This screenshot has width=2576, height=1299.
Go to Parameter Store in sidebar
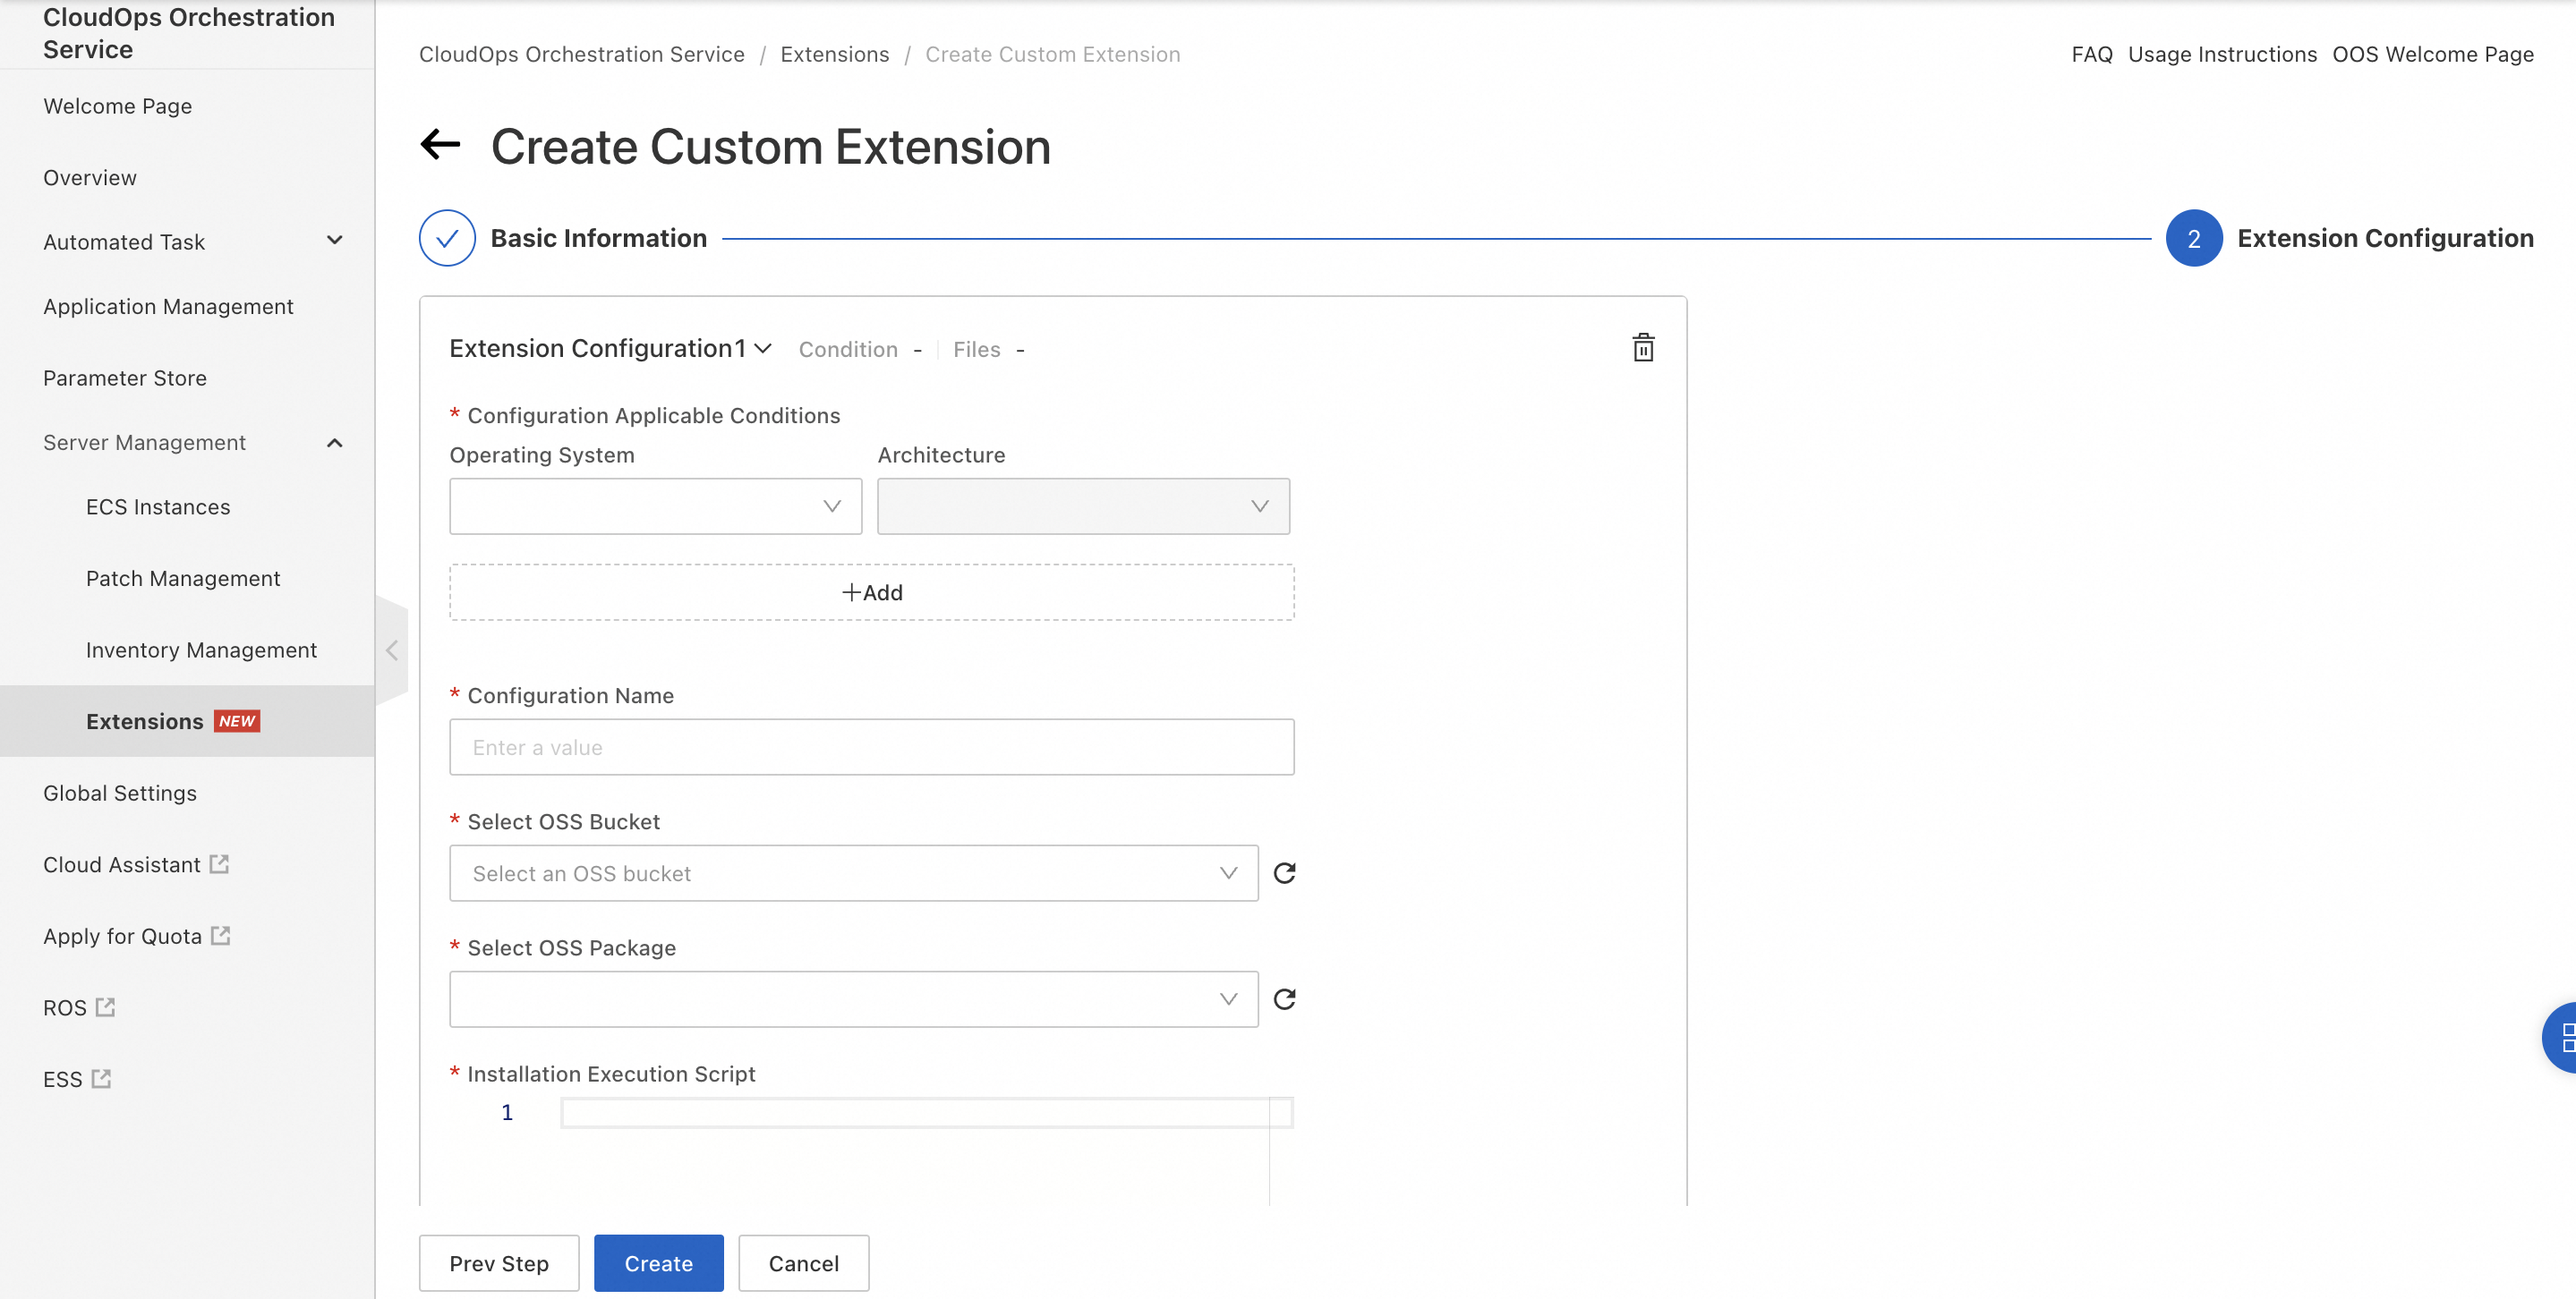tap(125, 378)
